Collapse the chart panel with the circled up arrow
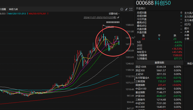 122,9
